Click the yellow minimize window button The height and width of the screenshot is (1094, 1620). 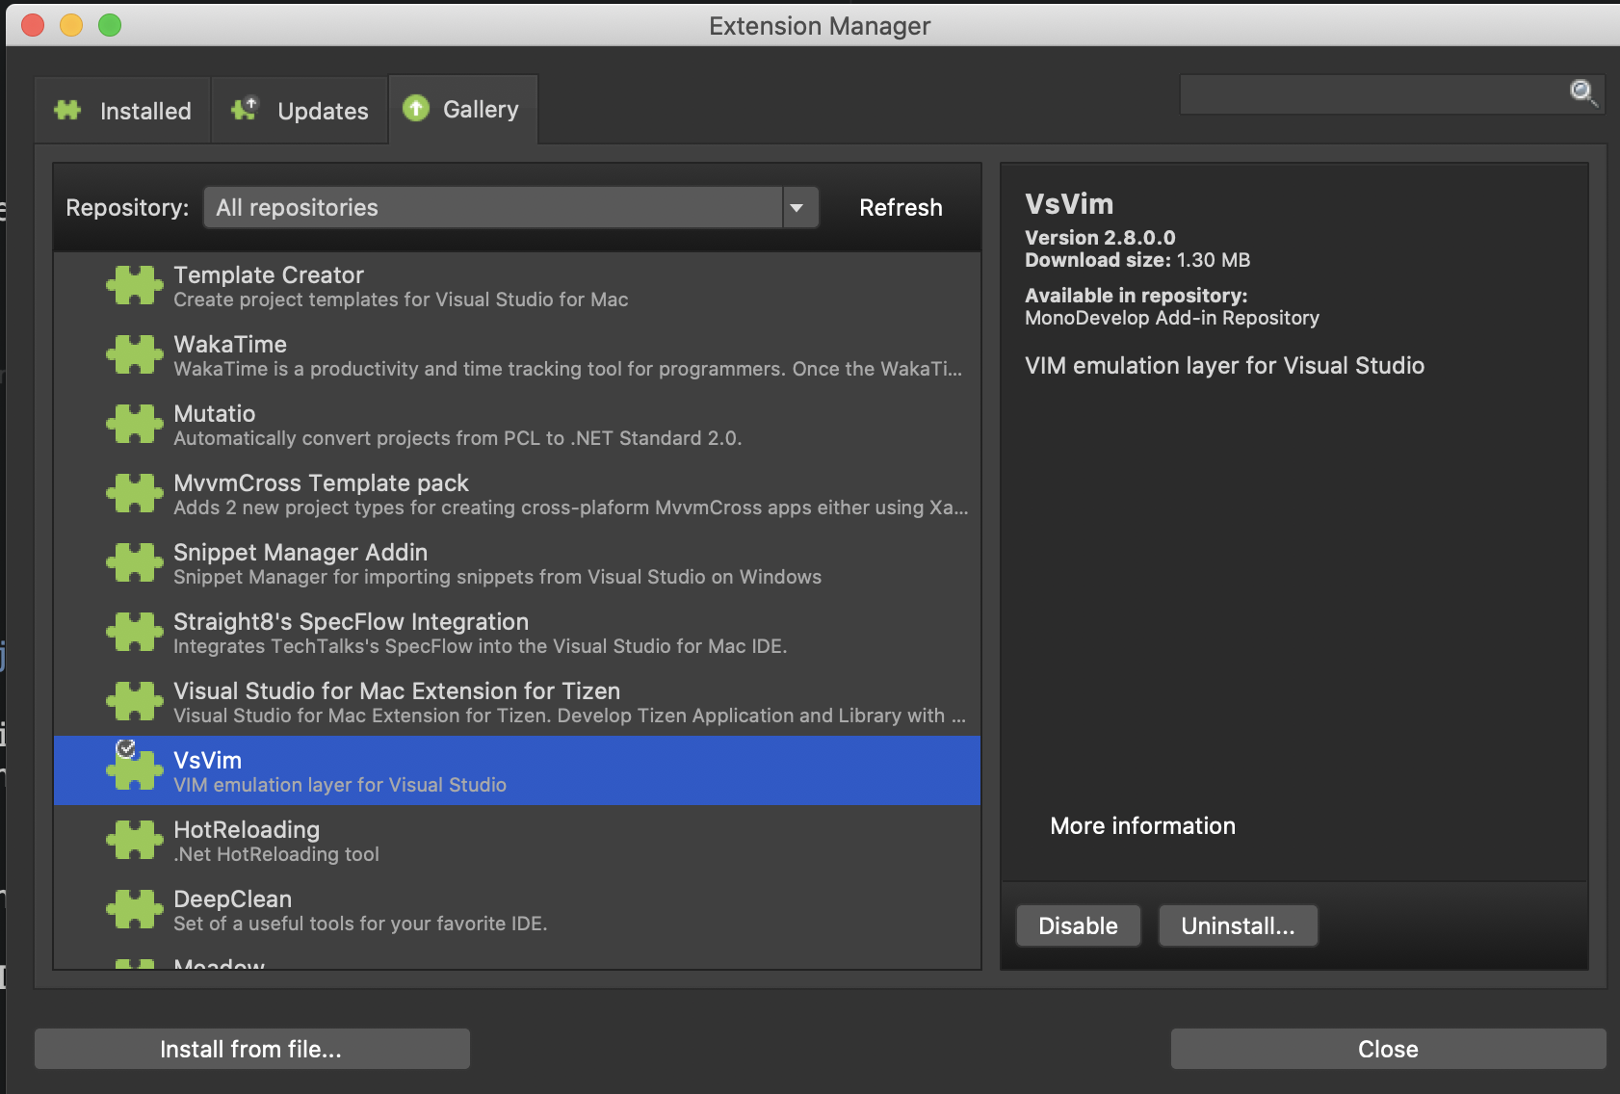[x=72, y=25]
